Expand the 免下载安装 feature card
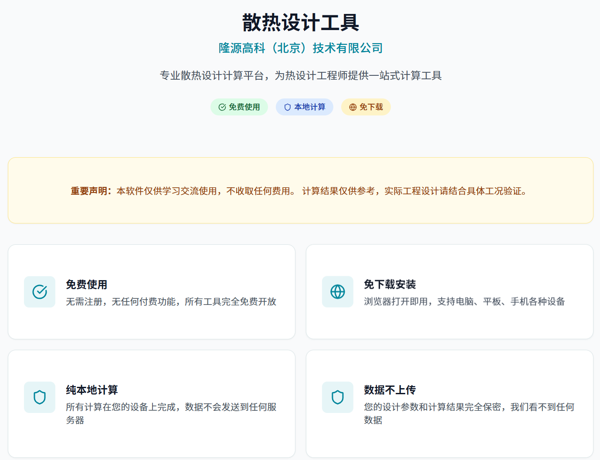Image resolution: width=600 pixels, height=460 pixels. (450, 292)
